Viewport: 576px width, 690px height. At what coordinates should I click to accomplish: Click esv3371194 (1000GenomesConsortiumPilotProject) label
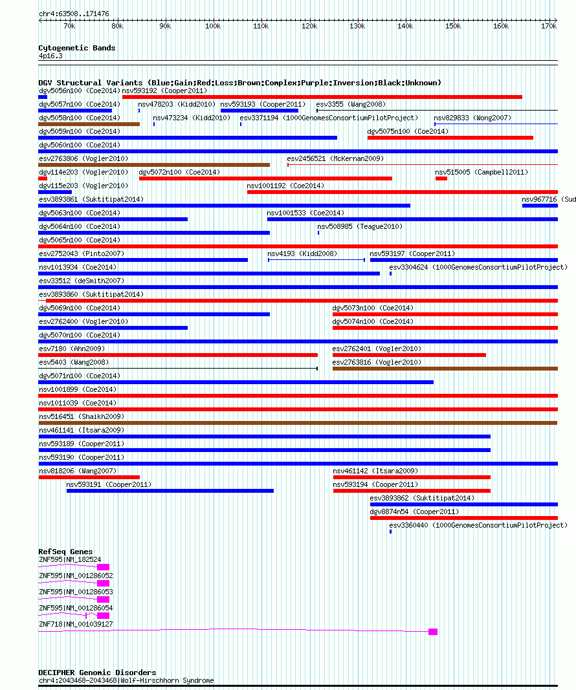(329, 118)
